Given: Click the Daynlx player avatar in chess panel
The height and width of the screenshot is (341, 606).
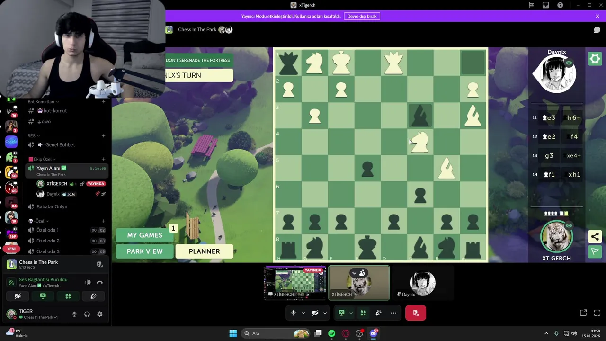Looking at the screenshot, I should (x=557, y=74).
